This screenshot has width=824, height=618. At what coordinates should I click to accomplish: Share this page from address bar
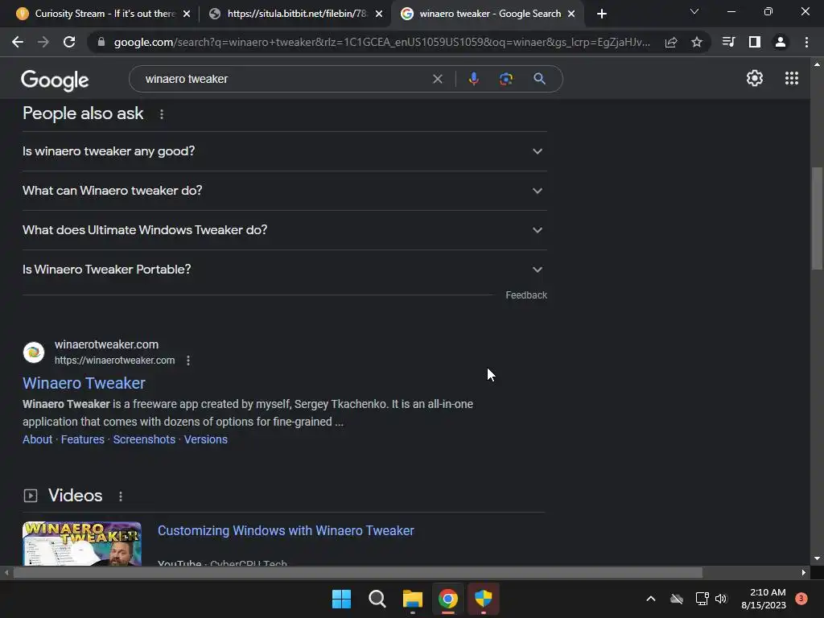click(671, 42)
